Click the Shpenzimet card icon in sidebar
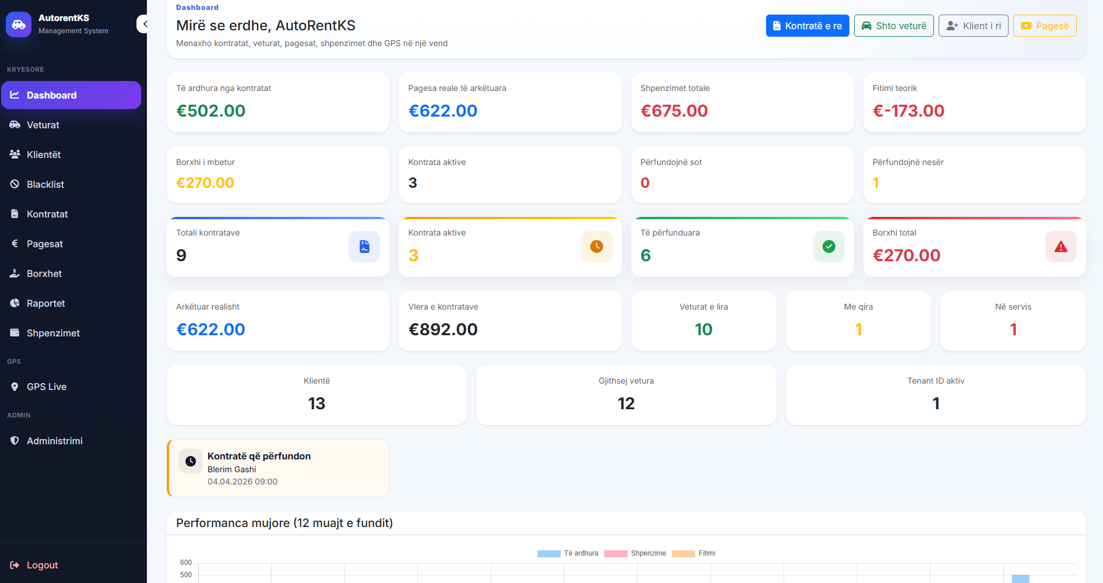This screenshot has width=1103, height=583. (x=15, y=332)
